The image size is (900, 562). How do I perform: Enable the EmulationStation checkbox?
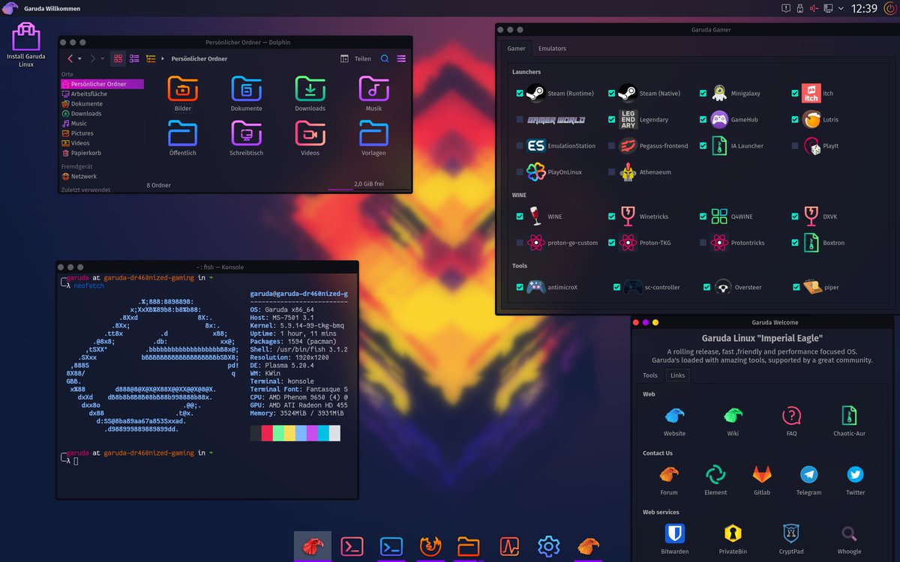(x=519, y=145)
